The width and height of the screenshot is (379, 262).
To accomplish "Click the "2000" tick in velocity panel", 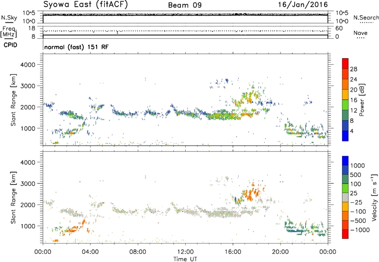I will point(28,205).
